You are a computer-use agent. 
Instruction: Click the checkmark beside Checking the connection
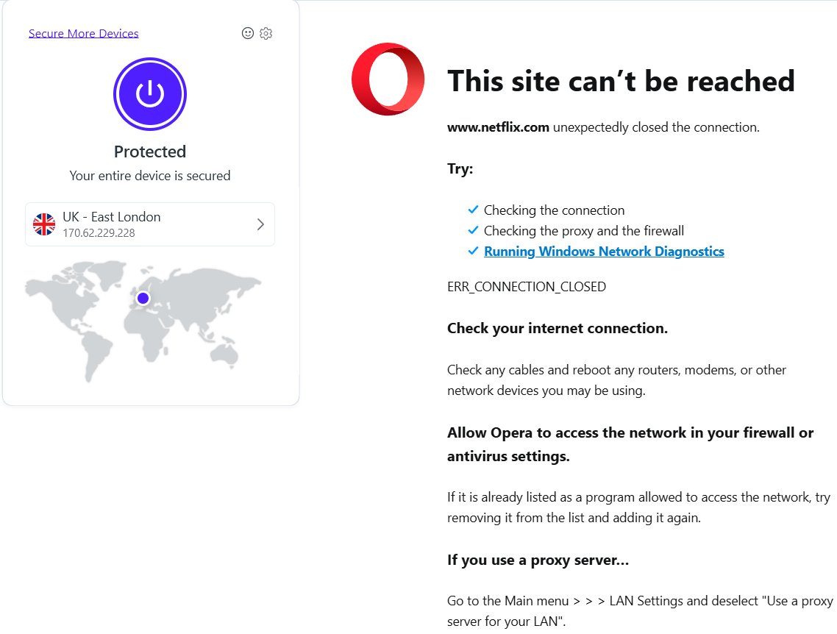tap(473, 209)
